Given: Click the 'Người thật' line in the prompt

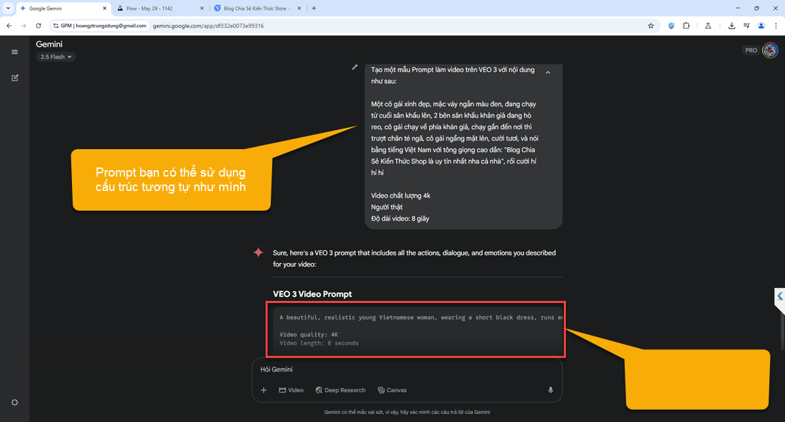Looking at the screenshot, I should [386, 207].
